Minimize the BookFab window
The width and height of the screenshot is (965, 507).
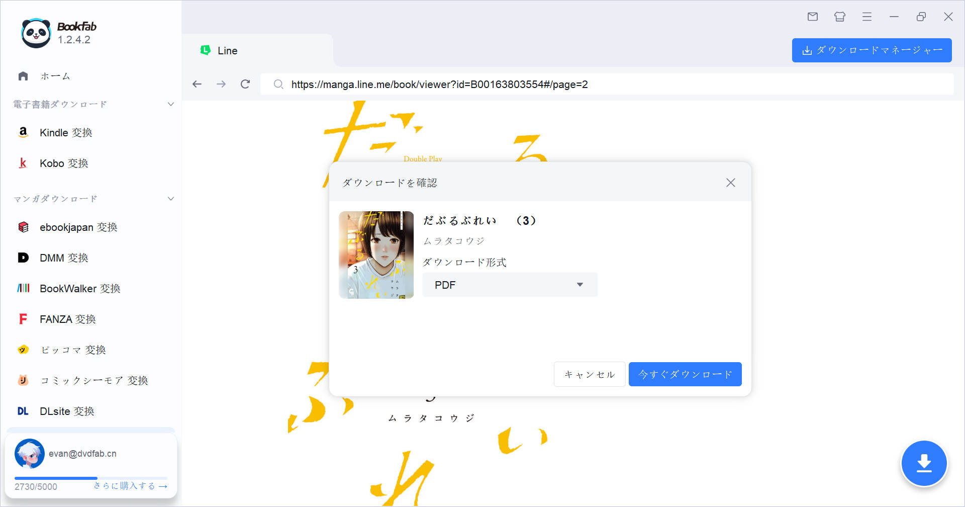coord(894,17)
